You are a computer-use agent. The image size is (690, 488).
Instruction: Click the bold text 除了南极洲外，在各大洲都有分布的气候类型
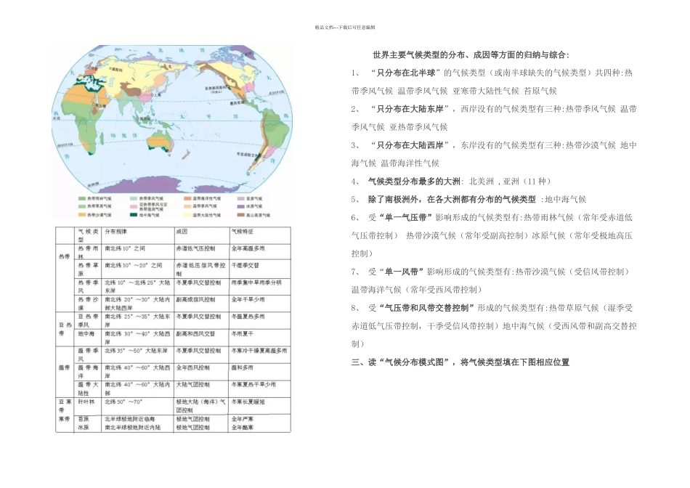(x=452, y=199)
